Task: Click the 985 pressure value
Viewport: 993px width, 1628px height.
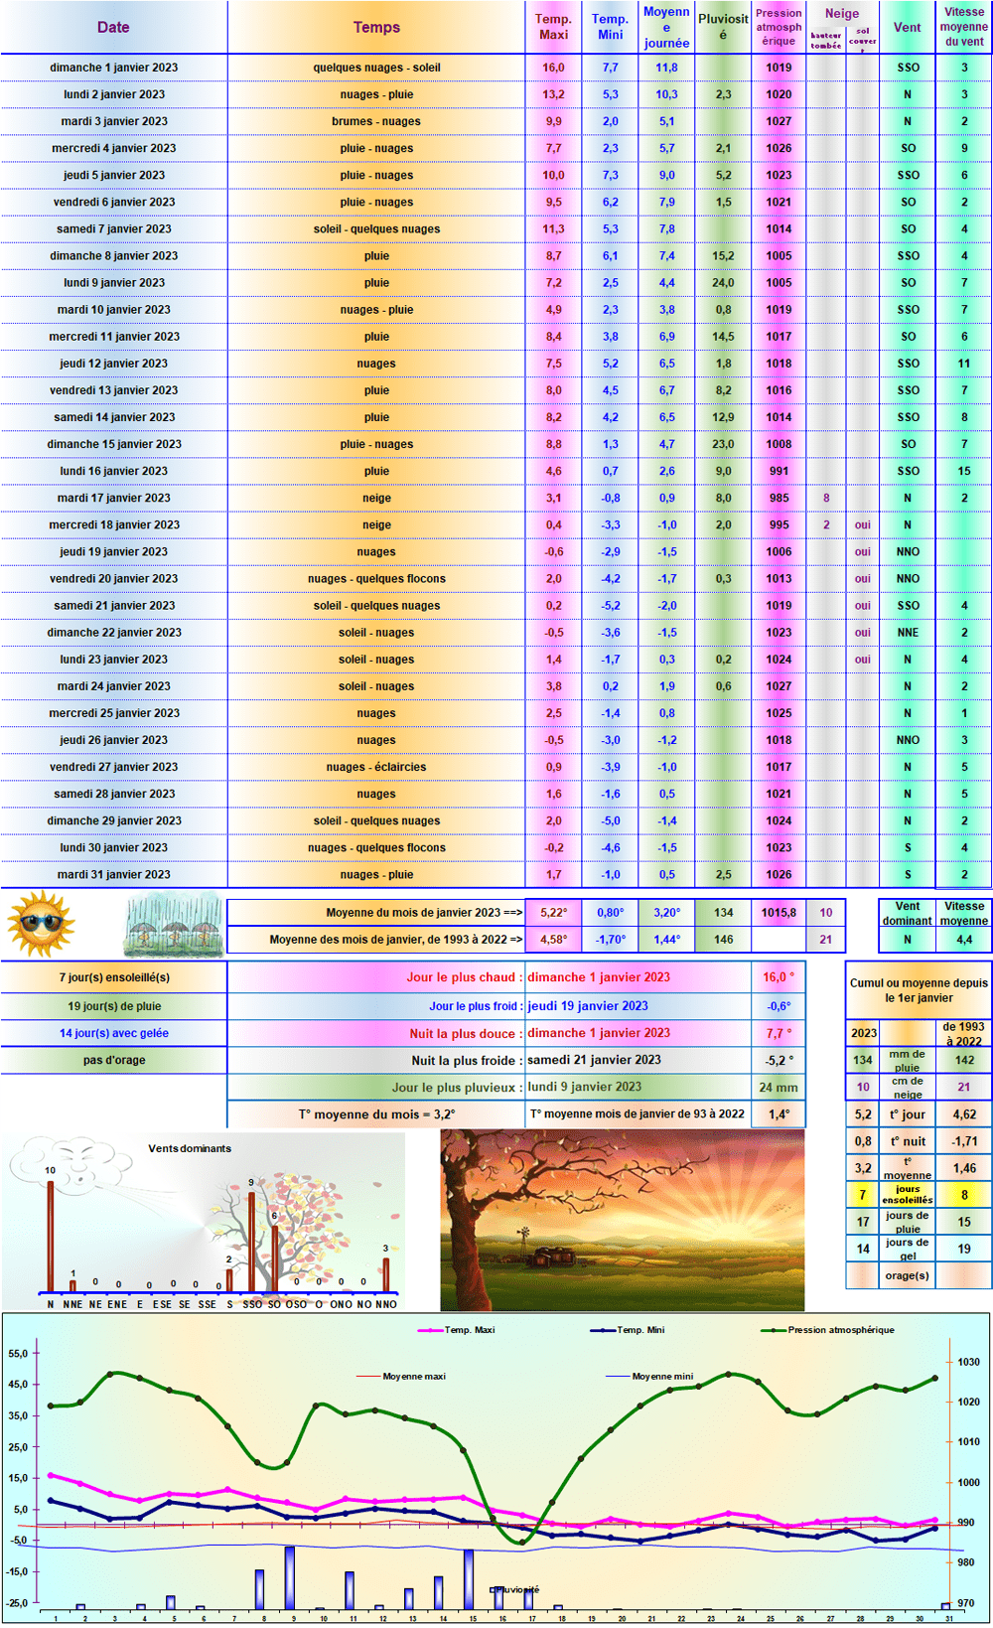Action: tap(779, 498)
